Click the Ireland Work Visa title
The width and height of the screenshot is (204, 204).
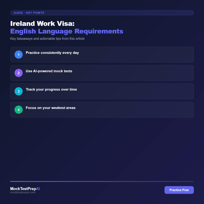pyautogui.click(x=42, y=23)
